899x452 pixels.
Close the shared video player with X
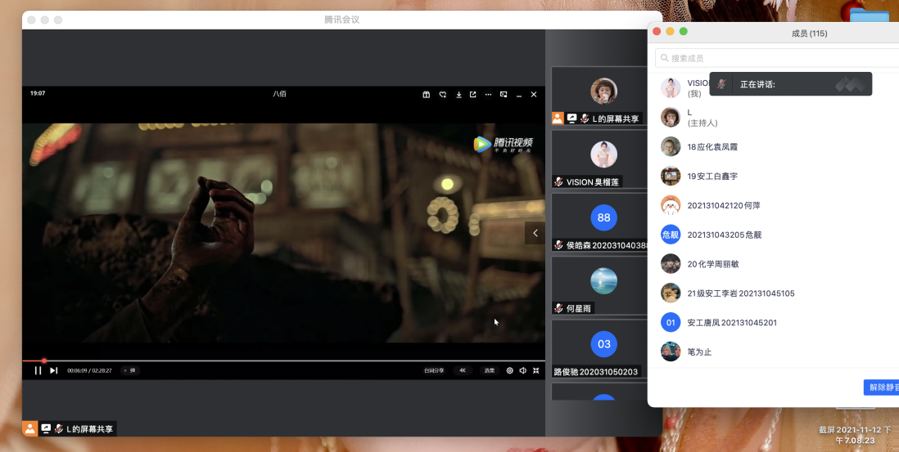click(534, 95)
